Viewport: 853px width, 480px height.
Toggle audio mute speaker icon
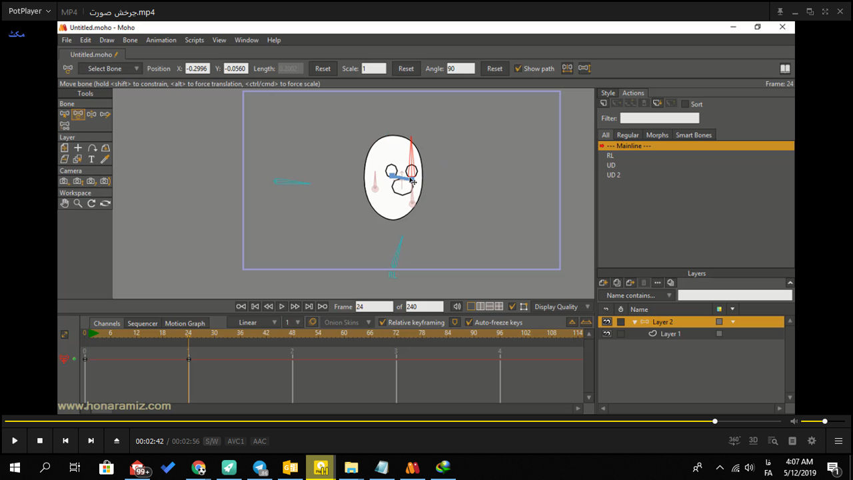pyautogui.click(x=456, y=307)
